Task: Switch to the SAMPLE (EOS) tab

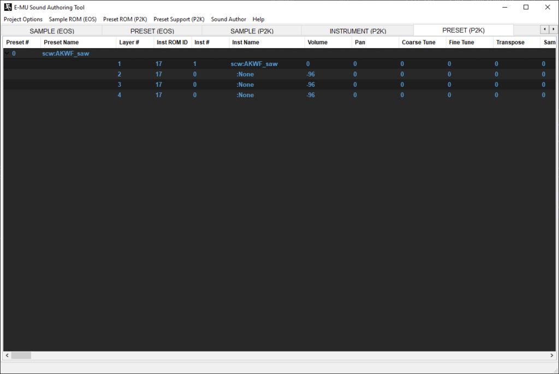Action: pos(52,31)
